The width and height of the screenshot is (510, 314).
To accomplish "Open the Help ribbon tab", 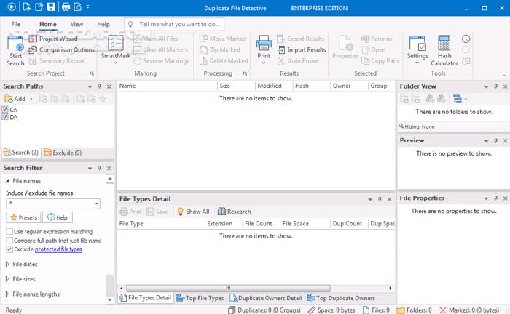I will [x=103, y=24].
